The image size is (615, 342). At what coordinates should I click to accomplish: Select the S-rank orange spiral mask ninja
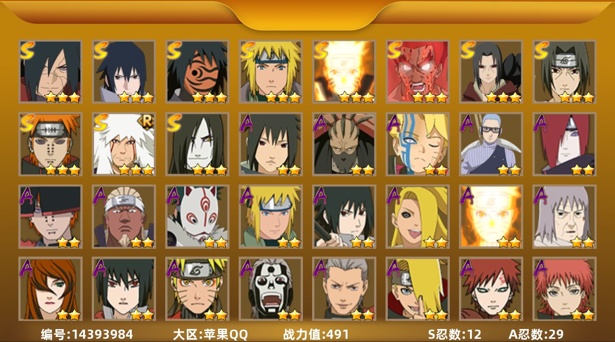tap(197, 72)
